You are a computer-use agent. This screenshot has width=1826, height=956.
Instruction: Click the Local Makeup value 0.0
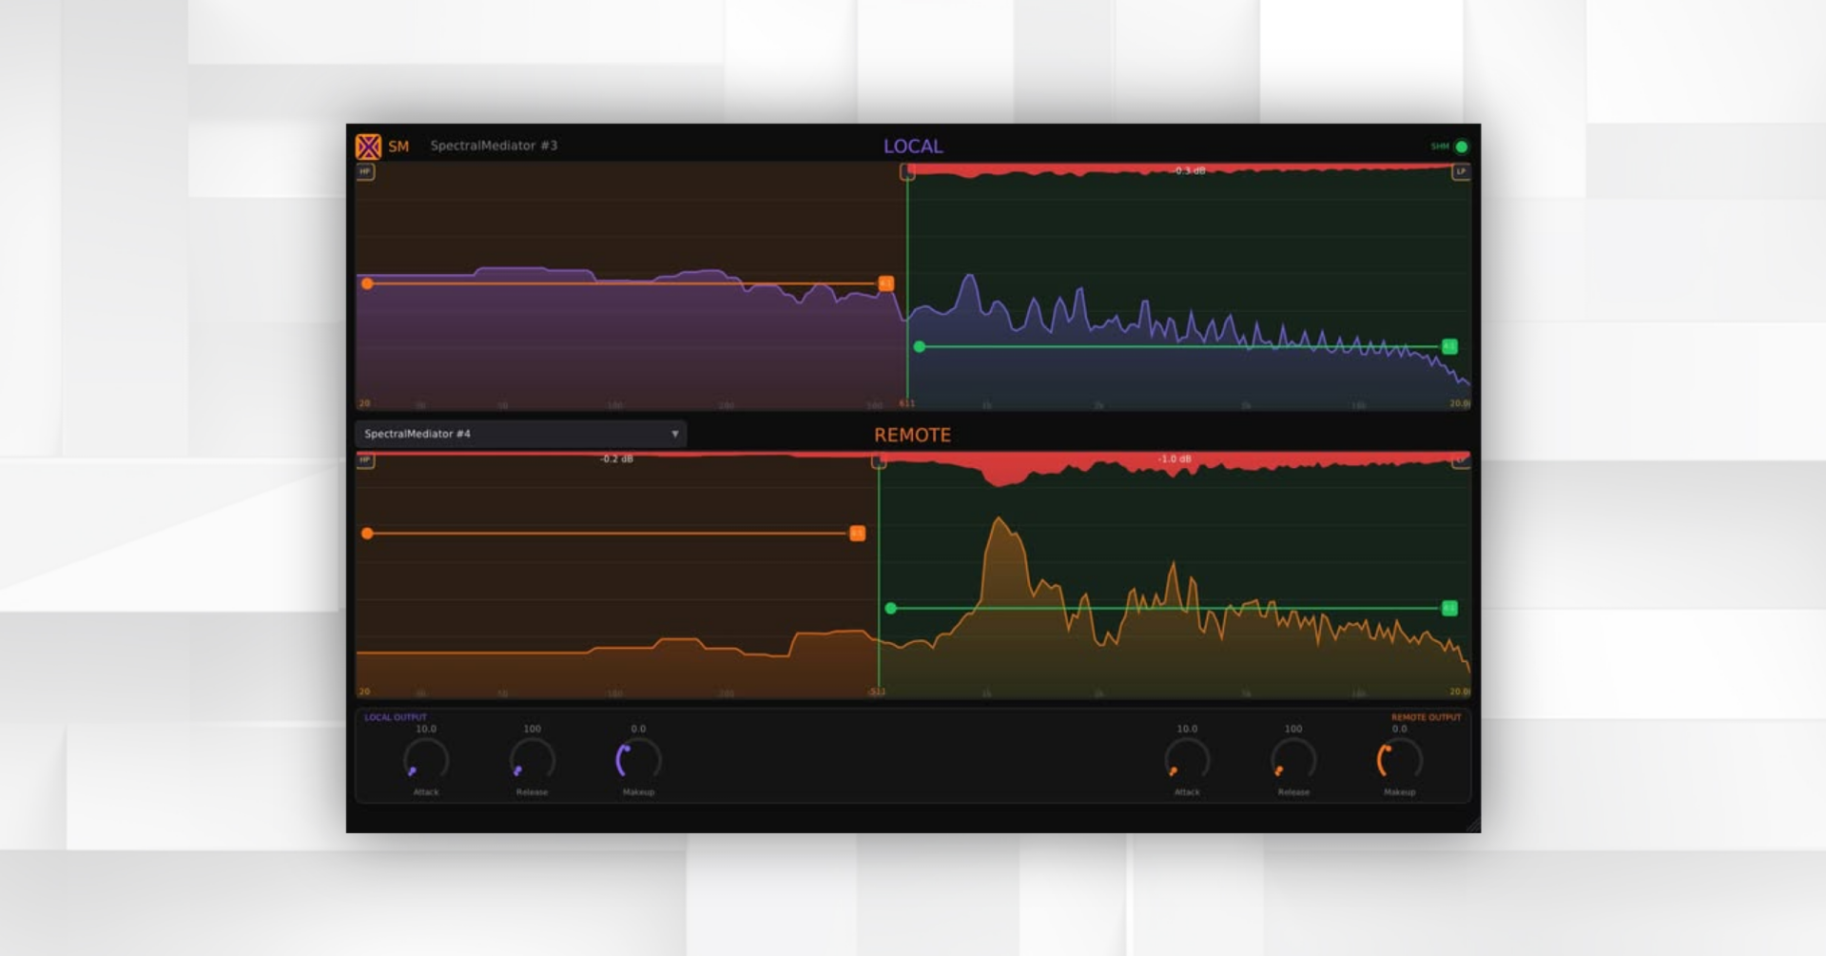(x=638, y=729)
